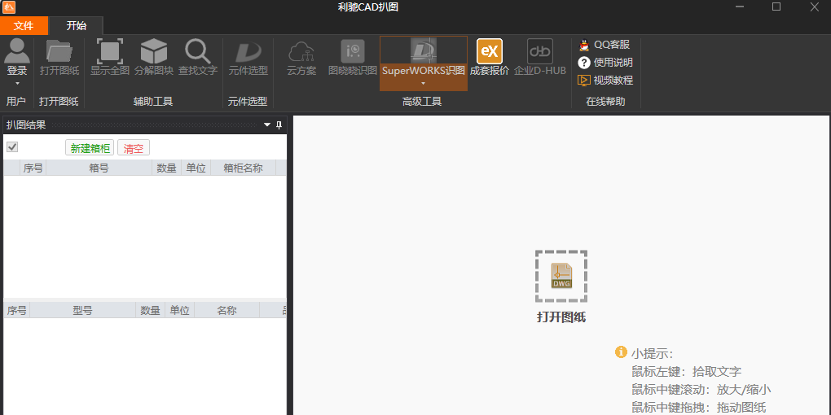Click the 单位 column header in upper table
Image resolution: width=831 pixels, height=415 pixels.
tap(196, 168)
